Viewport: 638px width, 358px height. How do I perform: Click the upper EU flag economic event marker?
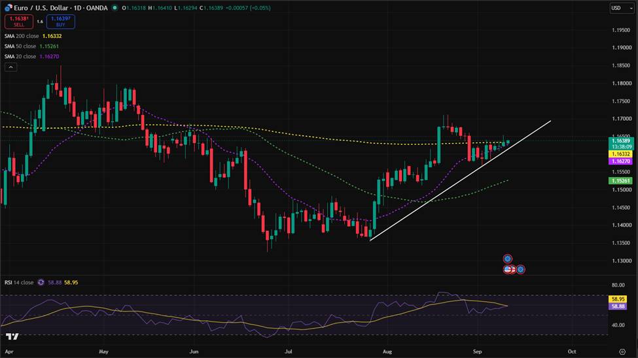(x=507, y=259)
